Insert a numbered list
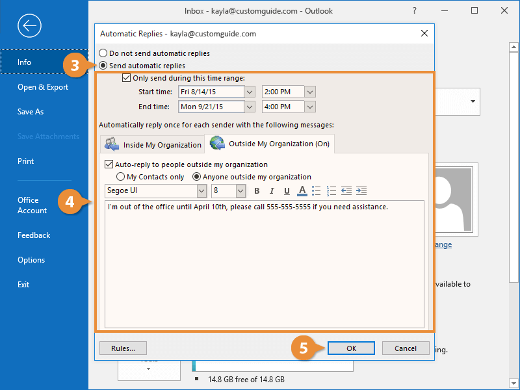Image resolution: width=520 pixels, height=390 pixels. point(331,191)
